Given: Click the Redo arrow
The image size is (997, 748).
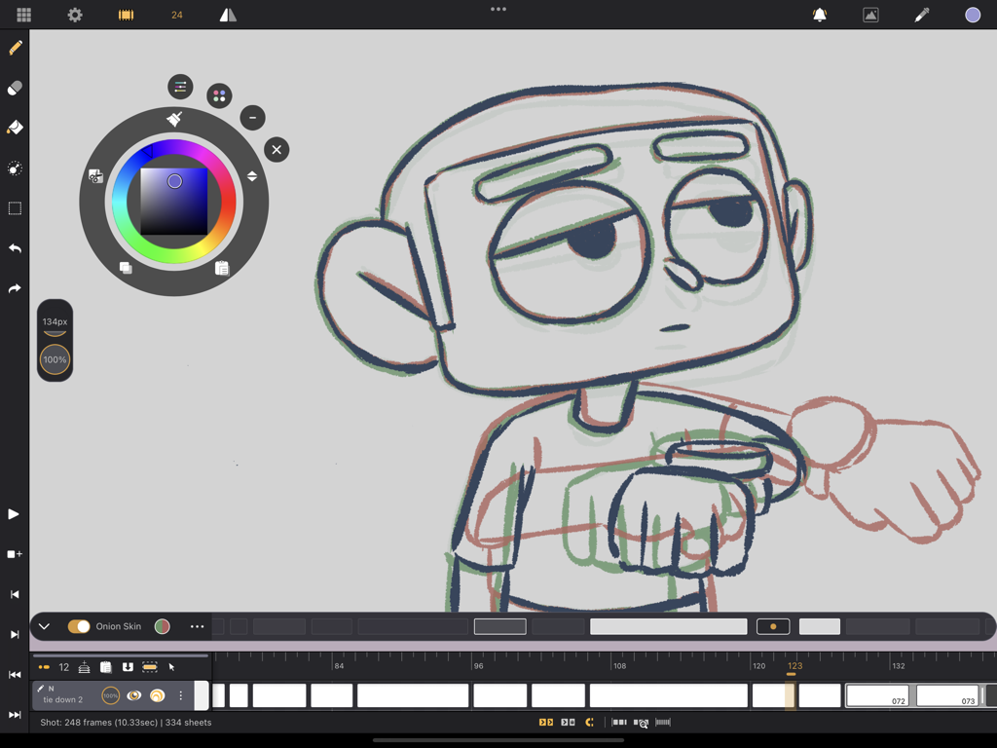Looking at the screenshot, I should tap(15, 287).
